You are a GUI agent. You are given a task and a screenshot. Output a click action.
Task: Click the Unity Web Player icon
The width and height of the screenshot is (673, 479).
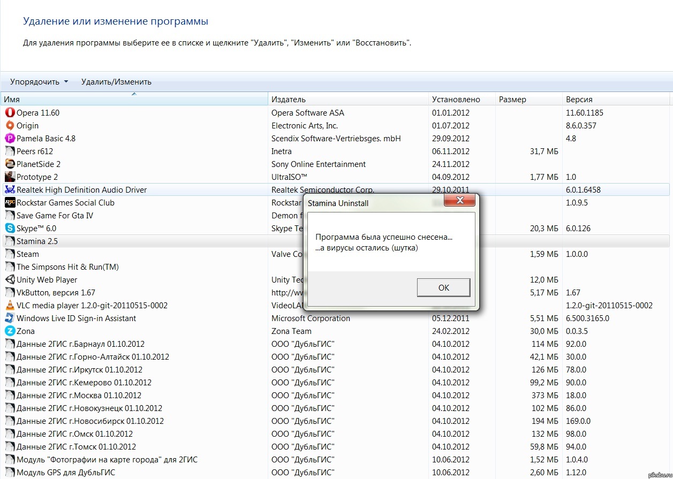(10, 279)
